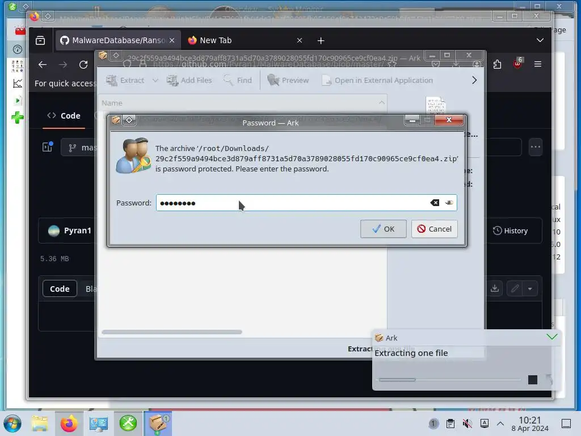581x436 pixels.
Task: Open the master branch selector on GitHub
Action: click(78, 148)
